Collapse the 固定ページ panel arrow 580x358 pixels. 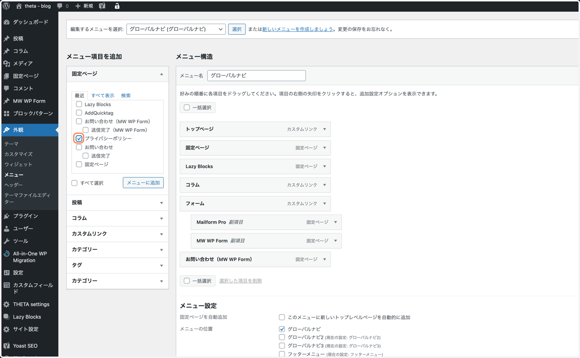[161, 74]
